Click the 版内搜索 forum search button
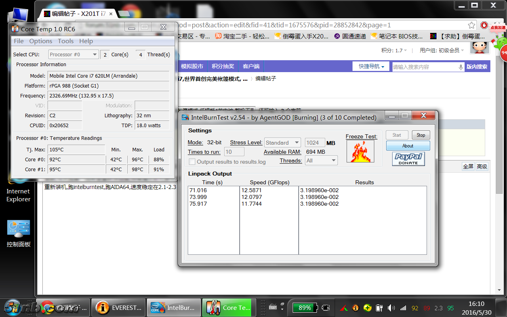This screenshot has width=507, height=317. [x=477, y=67]
